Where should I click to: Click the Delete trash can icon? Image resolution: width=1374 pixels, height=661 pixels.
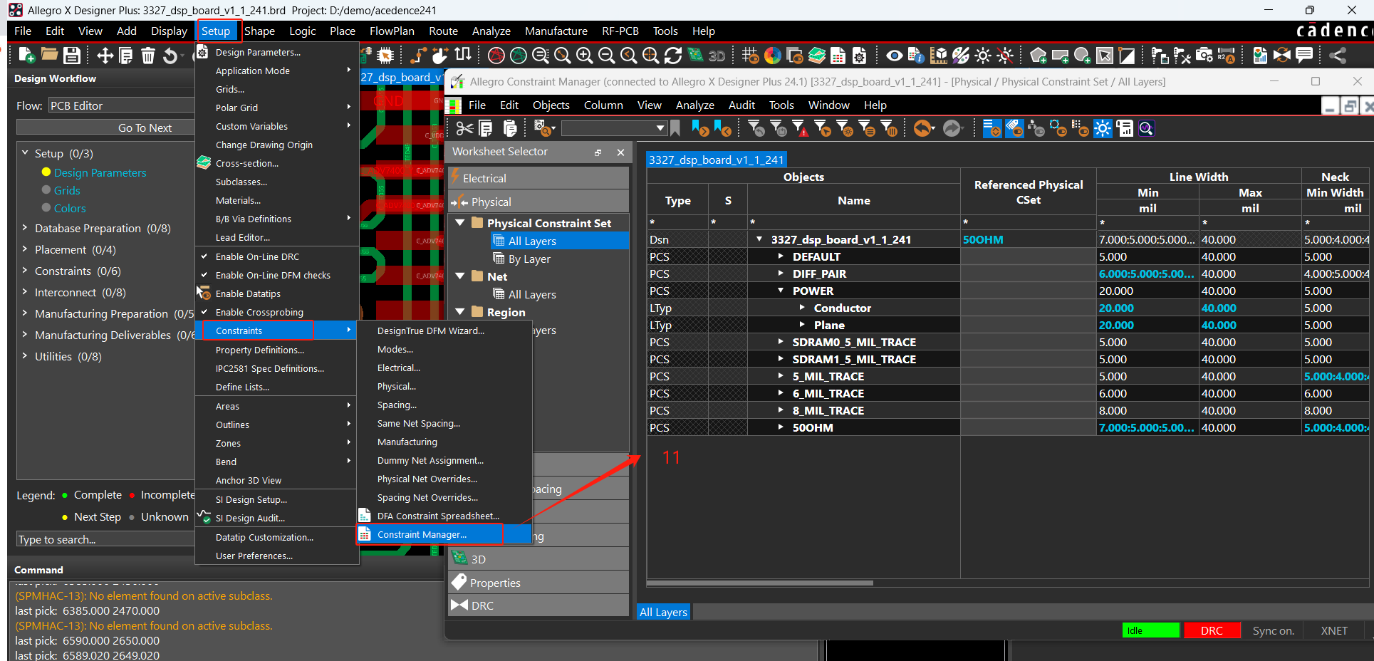tap(148, 56)
